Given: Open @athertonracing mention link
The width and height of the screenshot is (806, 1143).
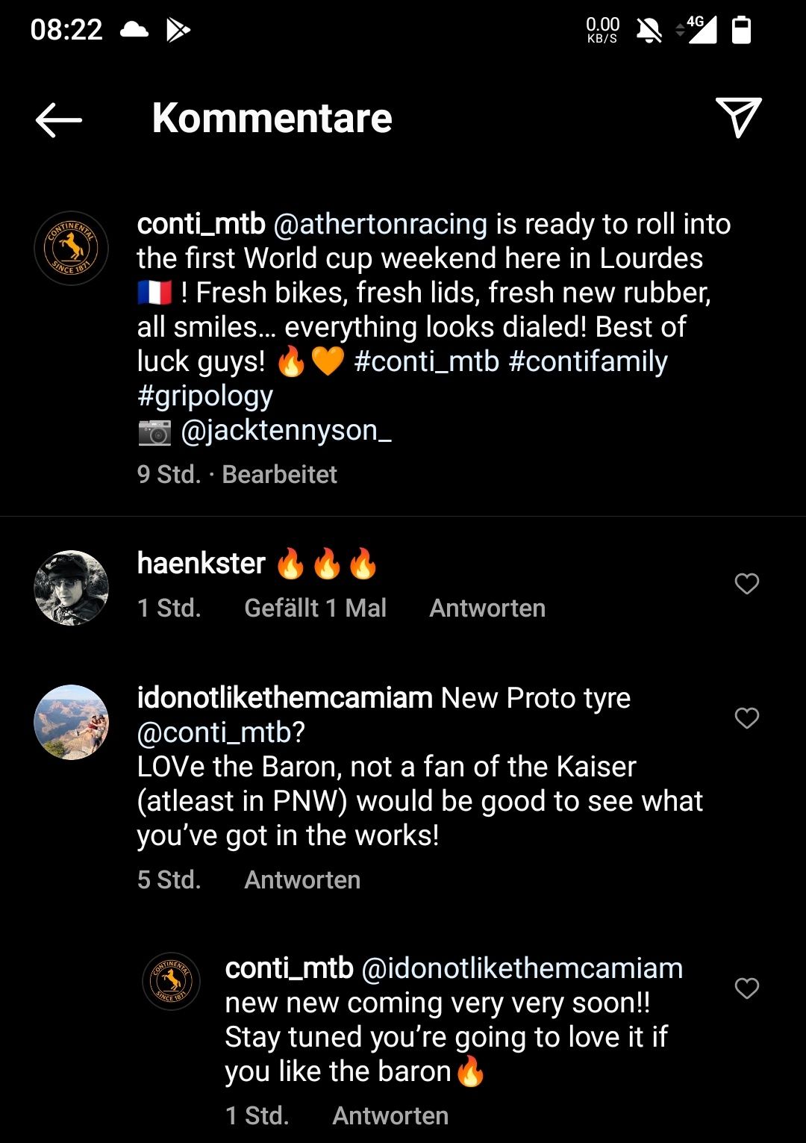Looking at the screenshot, I should coord(381,224).
